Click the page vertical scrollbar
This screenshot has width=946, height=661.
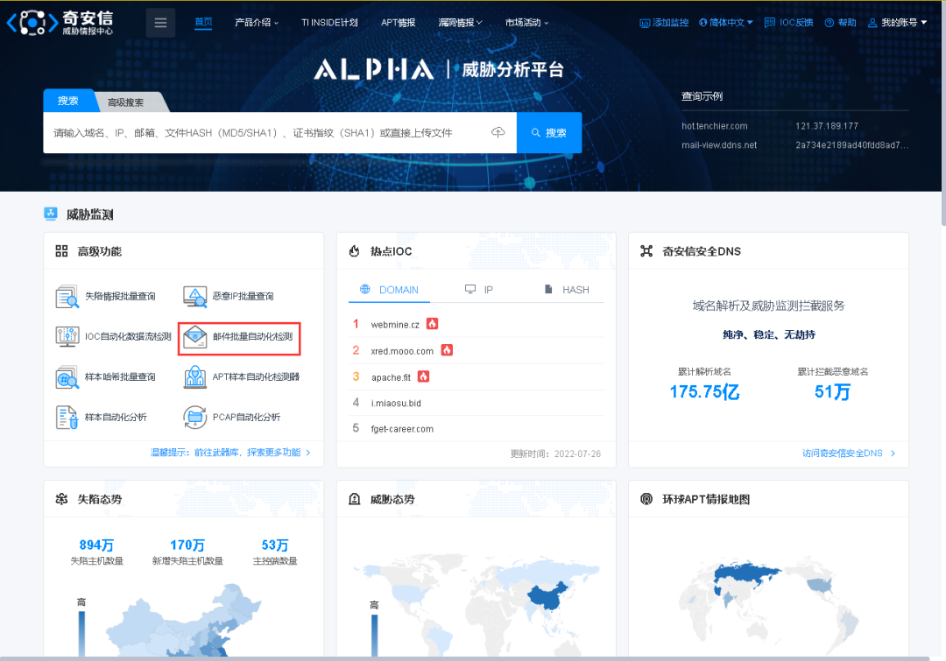(943, 115)
